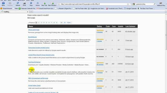This screenshot has height=93, width=167.
Task: Open NEW Grooveshark Ad Remover link
Action: pyautogui.click(x=38, y=78)
